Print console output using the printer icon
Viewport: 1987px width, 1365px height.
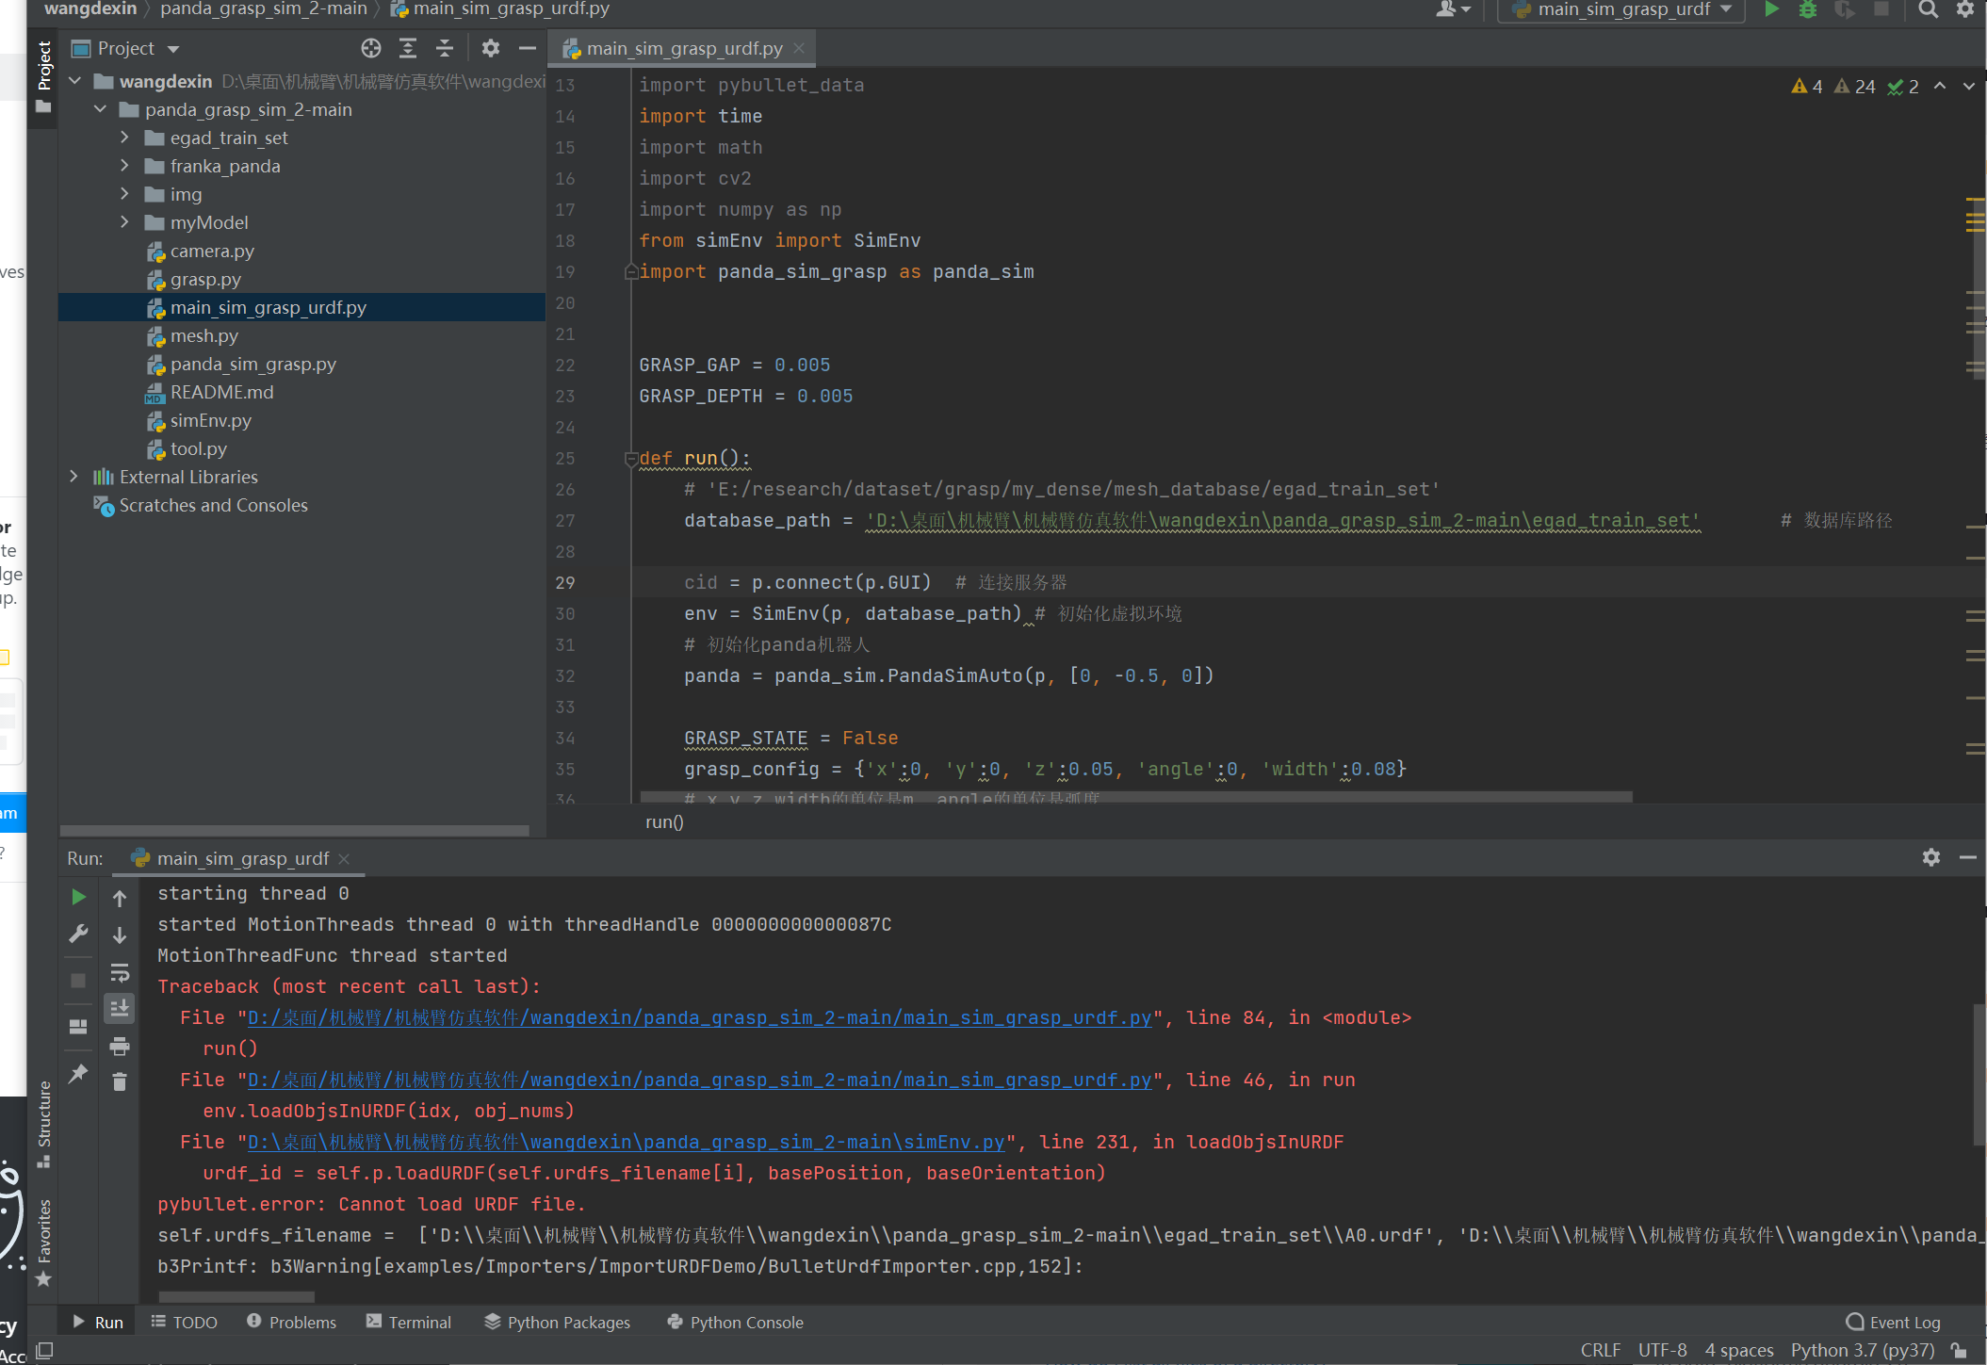[120, 1046]
